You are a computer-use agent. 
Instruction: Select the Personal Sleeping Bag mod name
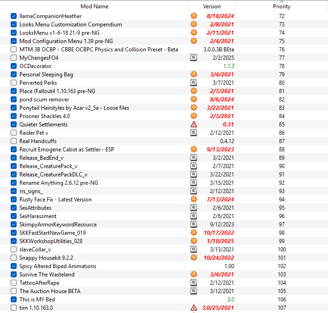[x=46, y=75]
